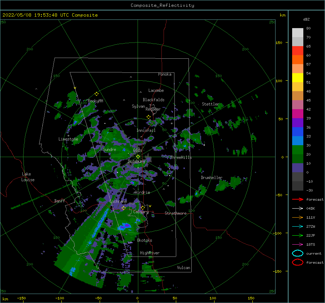Click the Okotoks label

tap(144, 240)
